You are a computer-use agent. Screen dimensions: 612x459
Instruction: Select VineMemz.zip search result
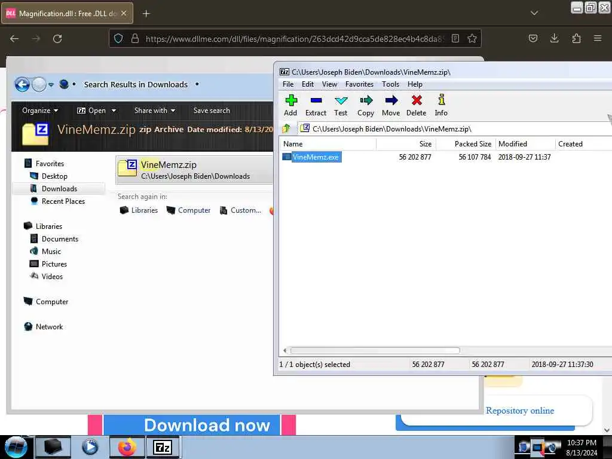(x=194, y=170)
